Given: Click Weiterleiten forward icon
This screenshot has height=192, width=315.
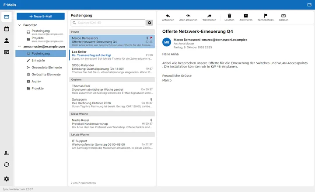Looking at the screenshot, I should pyautogui.click(x=209, y=16).
